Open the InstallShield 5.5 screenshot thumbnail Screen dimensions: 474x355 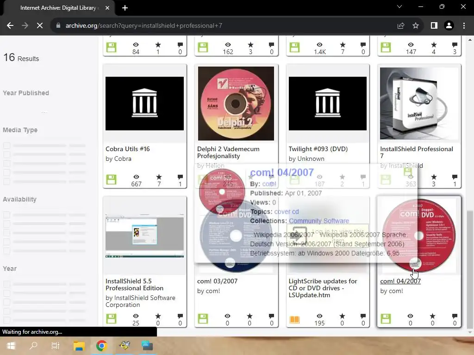[144, 236]
